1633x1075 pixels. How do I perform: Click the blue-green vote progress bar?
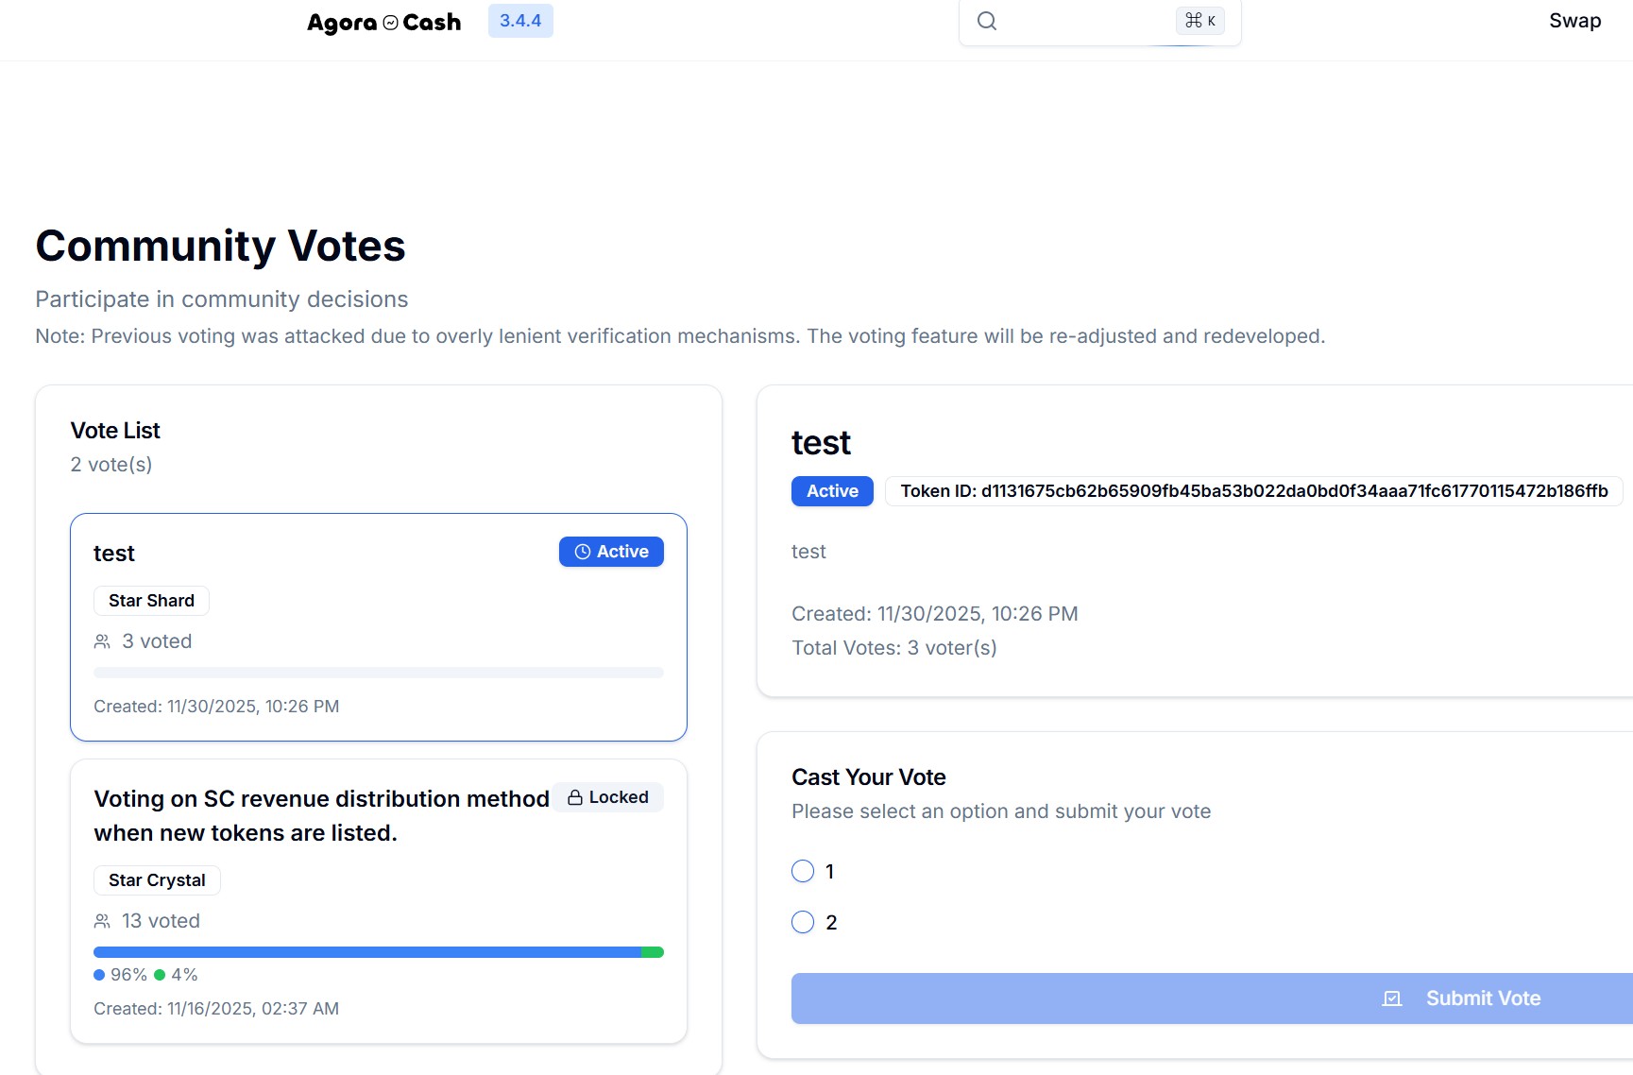378,952
